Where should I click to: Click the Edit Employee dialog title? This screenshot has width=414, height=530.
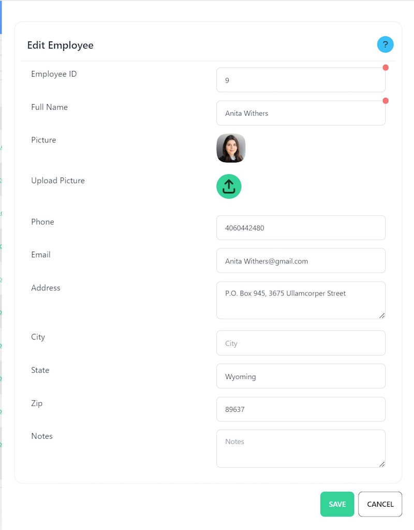coord(61,45)
